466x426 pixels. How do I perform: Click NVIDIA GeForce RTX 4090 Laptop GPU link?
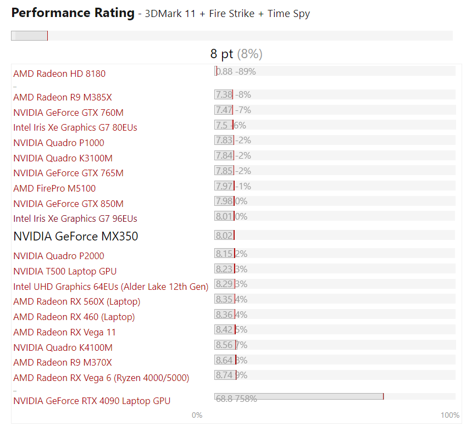tap(92, 401)
